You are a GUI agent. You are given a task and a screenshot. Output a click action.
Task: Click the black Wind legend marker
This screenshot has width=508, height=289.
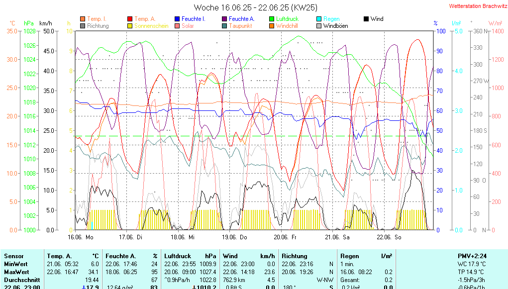click(367, 19)
